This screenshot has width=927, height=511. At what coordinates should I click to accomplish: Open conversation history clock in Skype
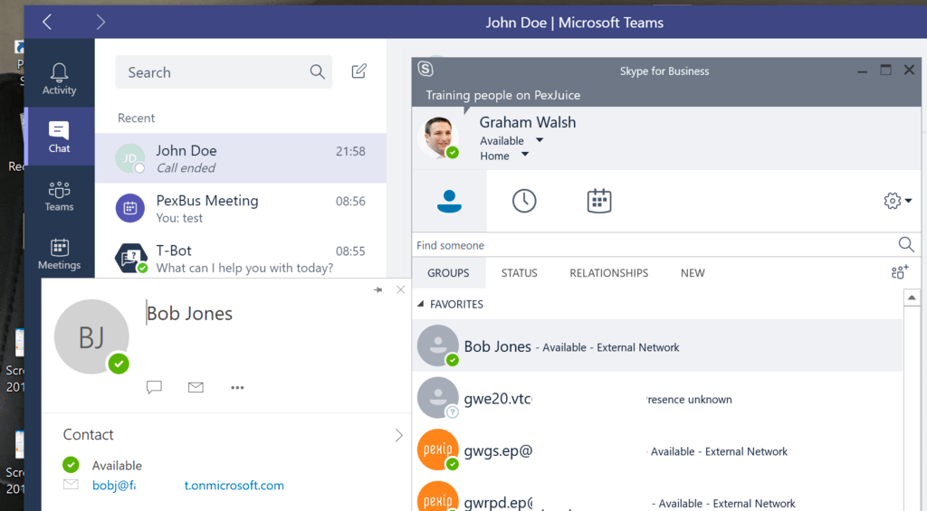(x=524, y=201)
